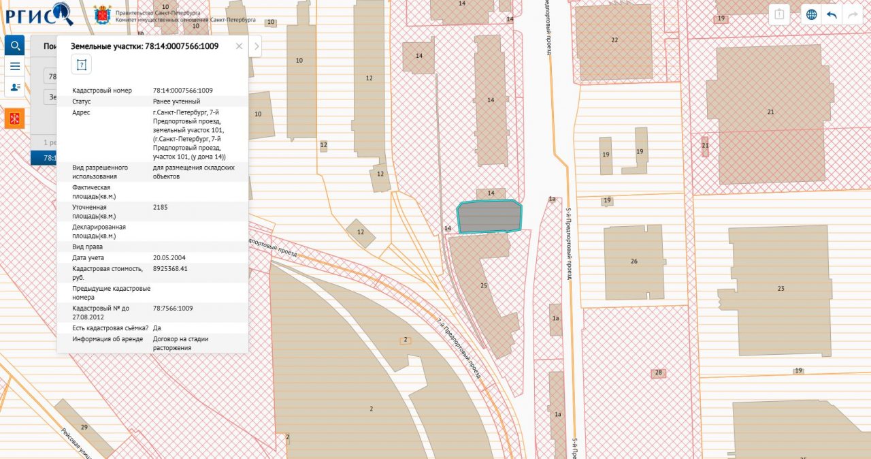Click the globe full extent icon
The height and width of the screenshot is (459, 871).
811,14
